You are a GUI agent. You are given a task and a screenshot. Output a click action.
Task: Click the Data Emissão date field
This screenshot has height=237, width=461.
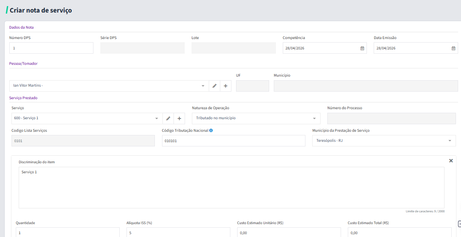pyautogui.click(x=416, y=48)
